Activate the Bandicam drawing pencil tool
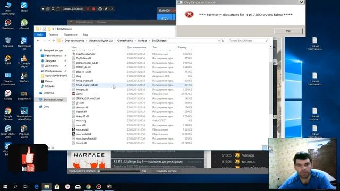The image size is (340, 191). 106,9
